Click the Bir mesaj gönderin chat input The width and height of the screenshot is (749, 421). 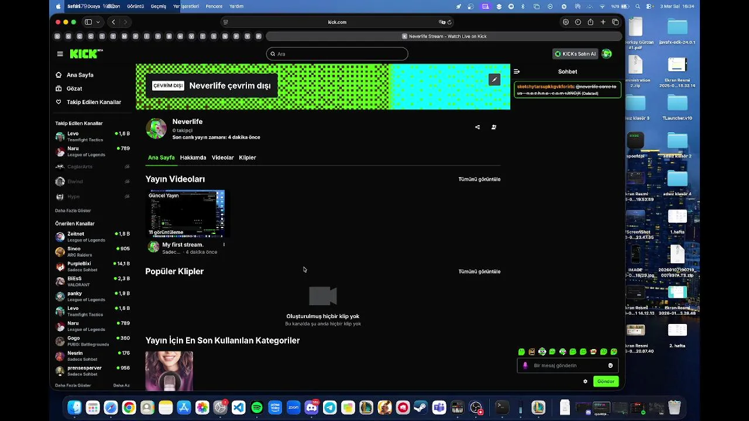click(568, 365)
